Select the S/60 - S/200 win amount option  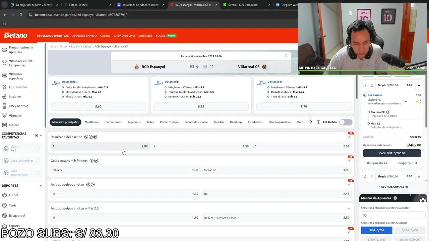tap(377, 230)
